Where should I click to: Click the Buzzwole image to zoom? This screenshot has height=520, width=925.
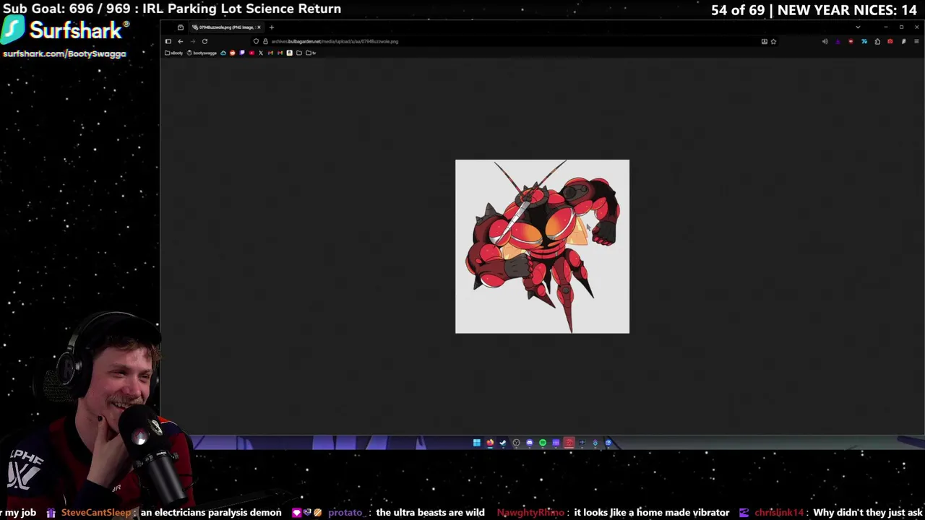542,246
